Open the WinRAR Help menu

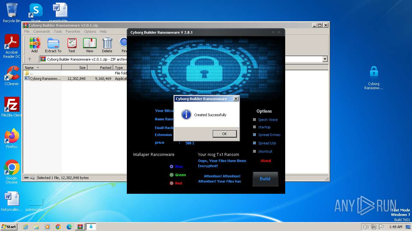(103, 31)
